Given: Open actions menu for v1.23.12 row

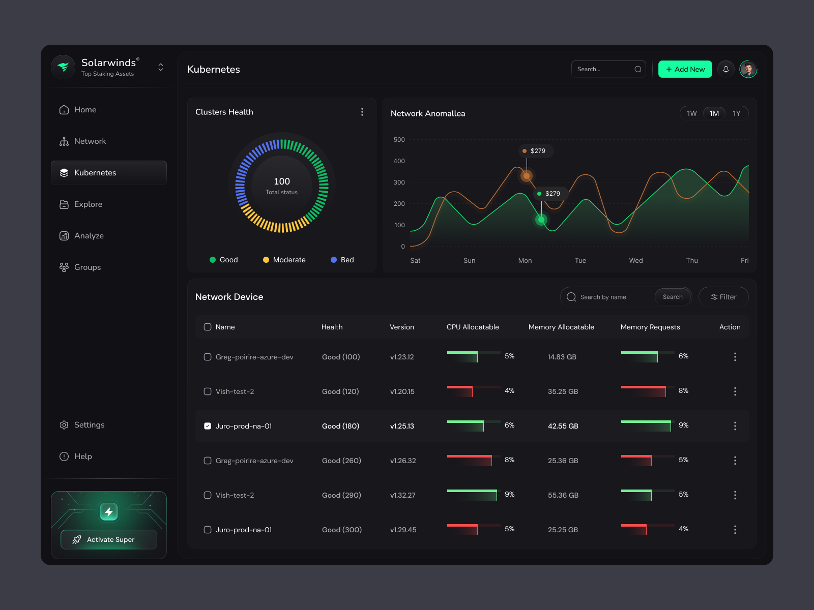Looking at the screenshot, I should pyautogui.click(x=735, y=357).
